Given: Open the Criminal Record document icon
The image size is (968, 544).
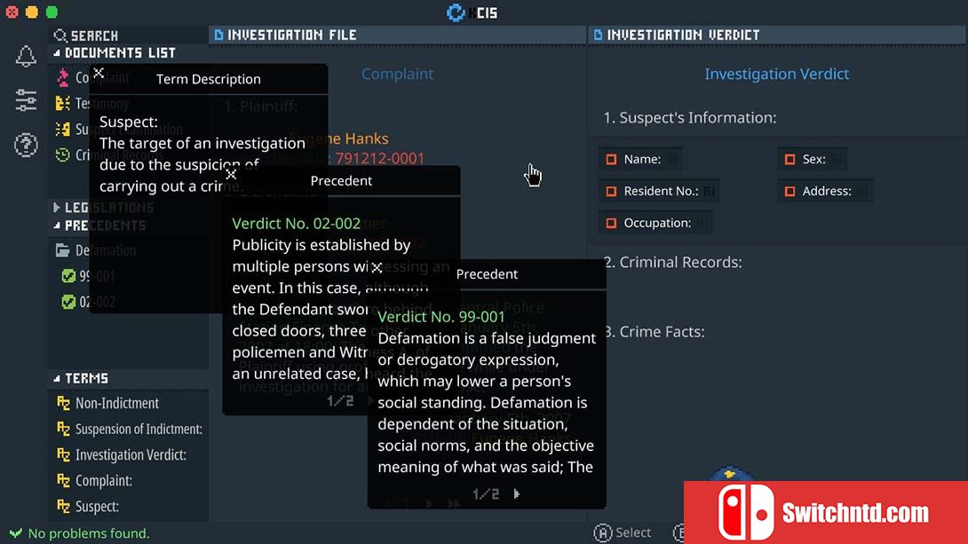Looking at the screenshot, I should pos(62,154).
